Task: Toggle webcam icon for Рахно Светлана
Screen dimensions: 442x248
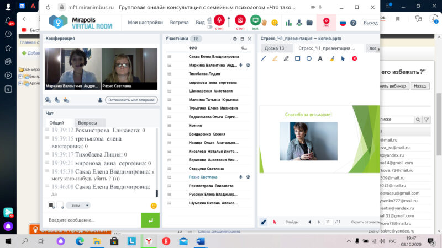Action: click(248, 177)
